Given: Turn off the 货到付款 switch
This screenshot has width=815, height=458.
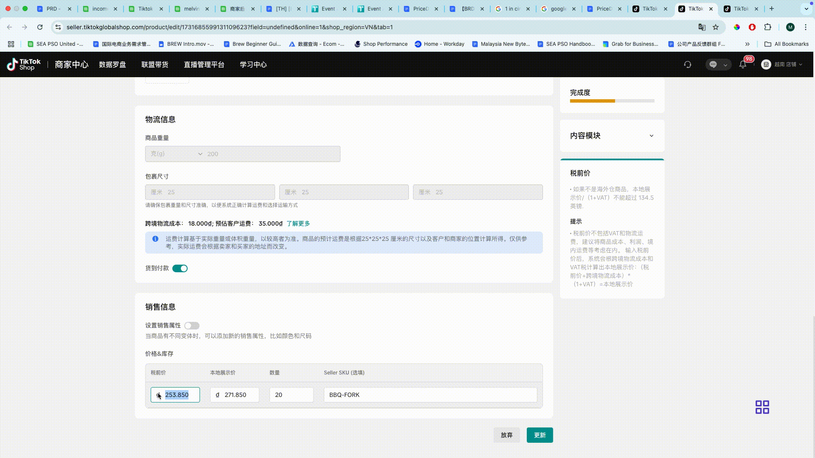Looking at the screenshot, I should [x=180, y=268].
